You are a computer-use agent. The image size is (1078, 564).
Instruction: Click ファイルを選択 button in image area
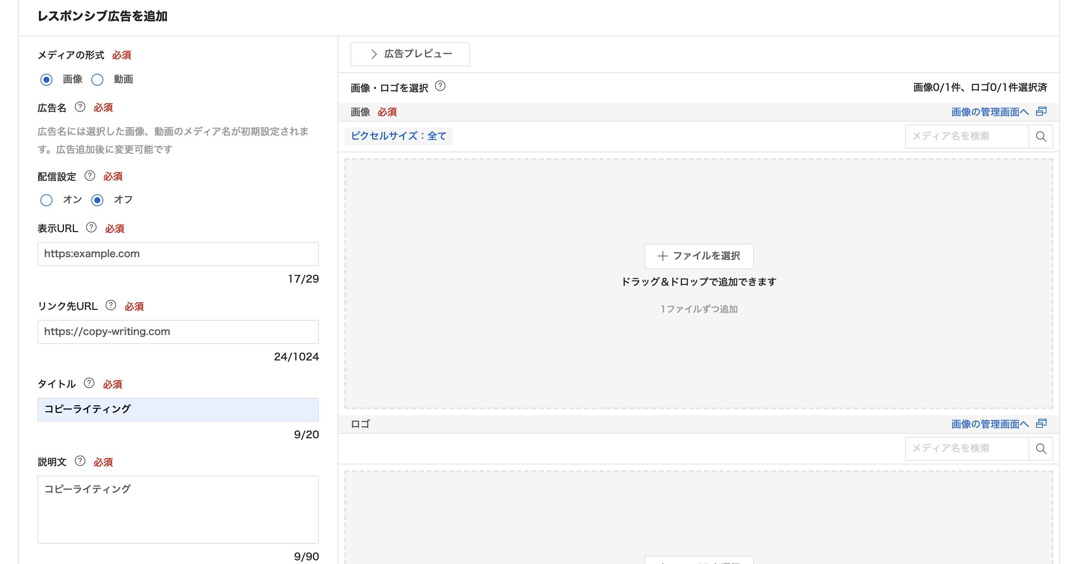click(x=698, y=256)
